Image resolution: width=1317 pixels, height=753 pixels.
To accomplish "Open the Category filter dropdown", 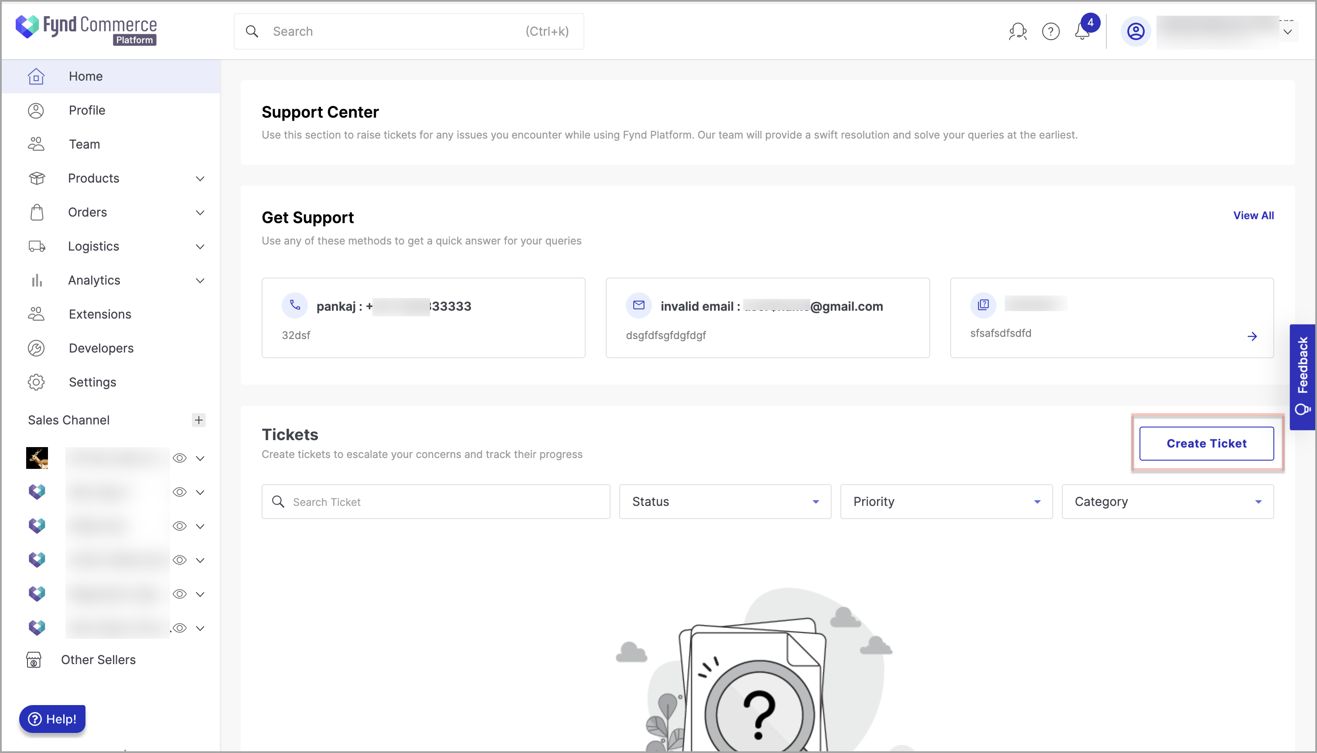I will click(1167, 502).
